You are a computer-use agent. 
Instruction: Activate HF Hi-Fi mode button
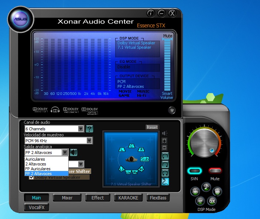click(x=200, y=201)
